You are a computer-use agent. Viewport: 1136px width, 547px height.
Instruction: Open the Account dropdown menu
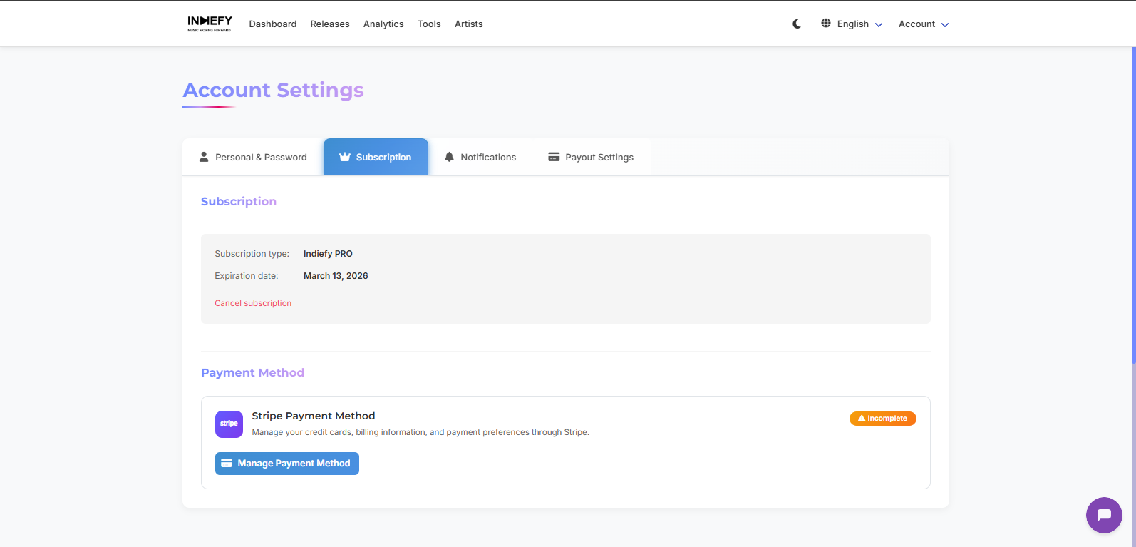click(x=924, y=24)
